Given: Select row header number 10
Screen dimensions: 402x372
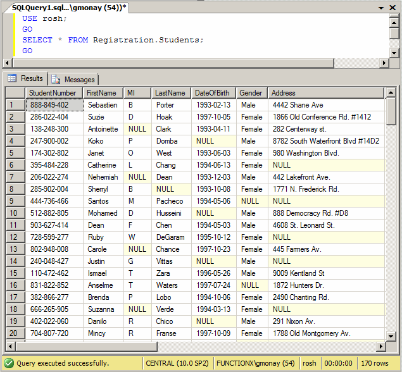Looking at the screenshot, I should [15, 213].
